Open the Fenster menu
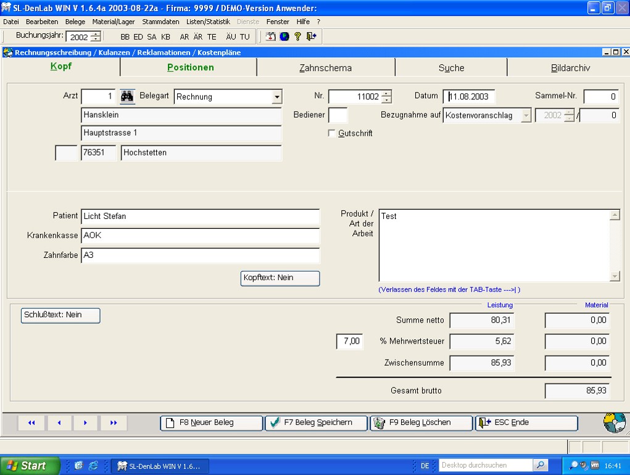Screen dimensions: 630x475 [278, 22]
